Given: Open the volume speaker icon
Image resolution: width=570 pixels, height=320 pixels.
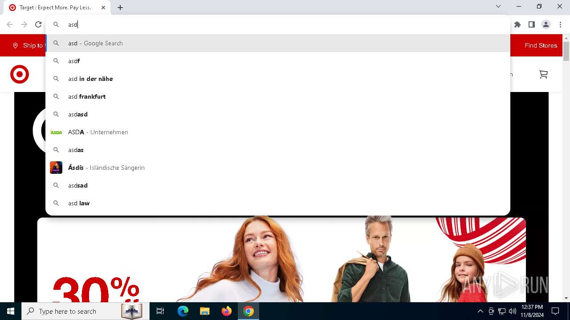Looking at the screenshot, I should (x=513, y=311).
